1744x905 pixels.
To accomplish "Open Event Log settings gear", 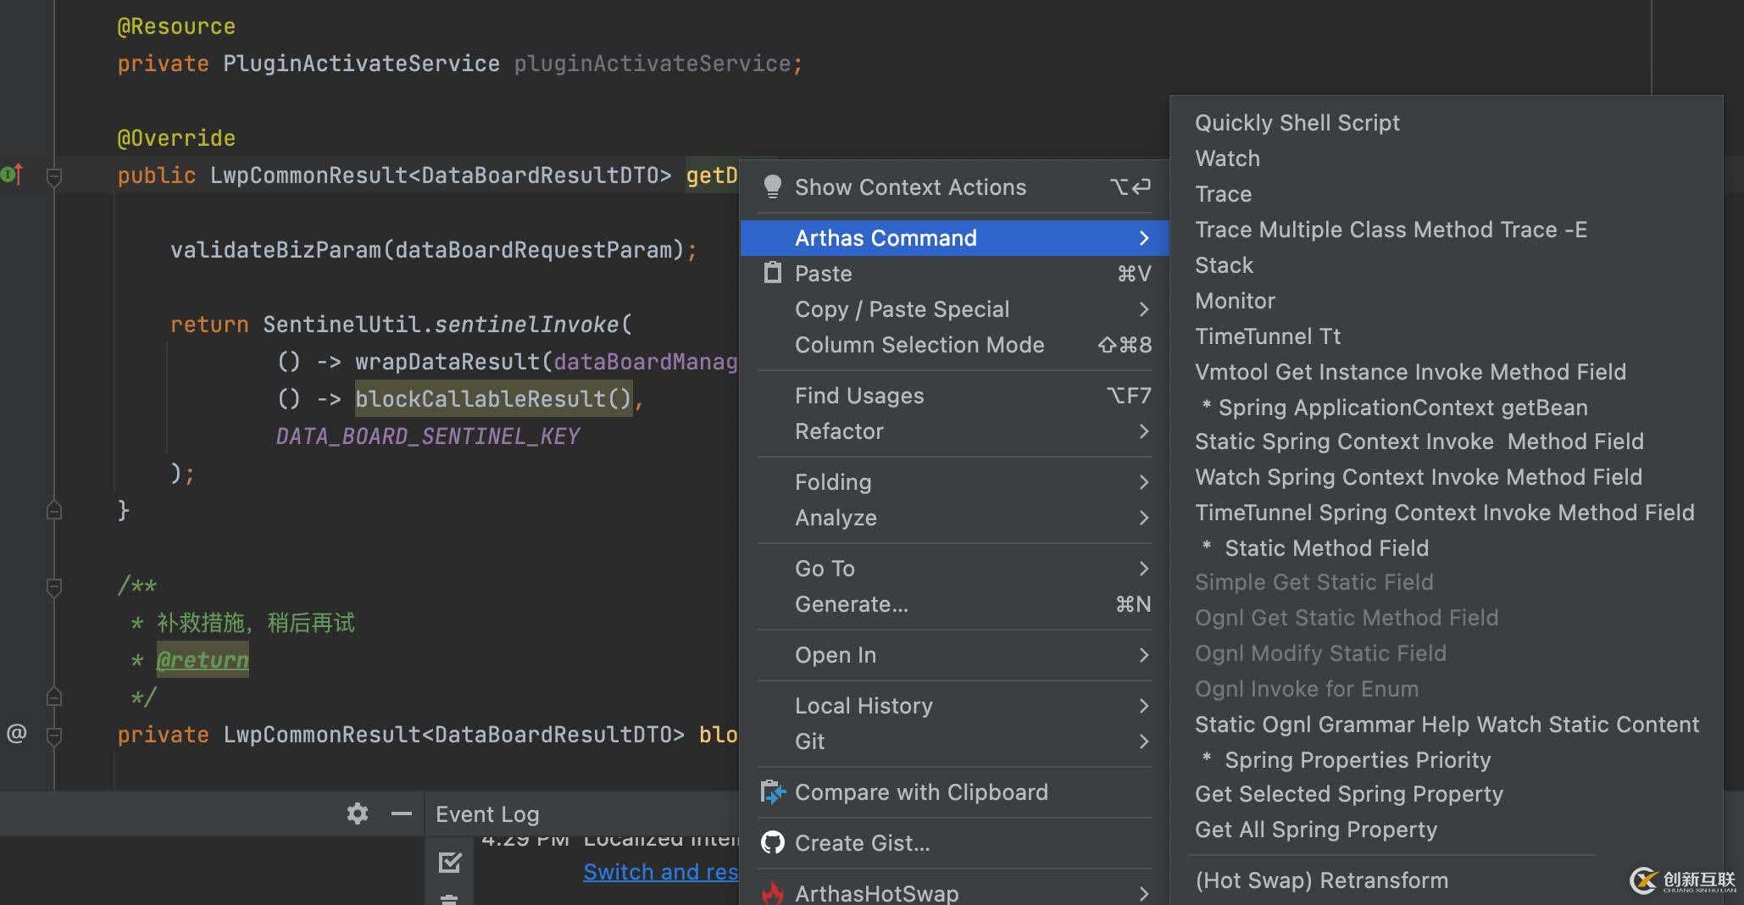I will 358,813.
